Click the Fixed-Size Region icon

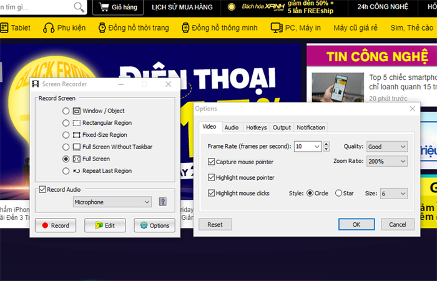[x=76, y=135]
